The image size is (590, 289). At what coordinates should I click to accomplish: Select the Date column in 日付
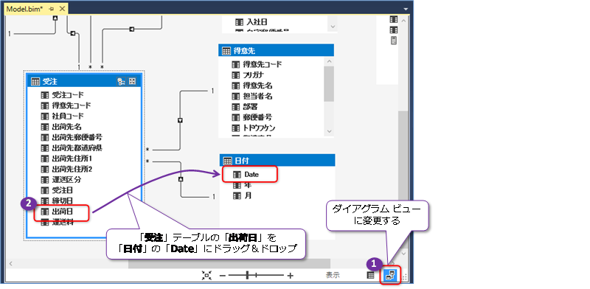250,175
